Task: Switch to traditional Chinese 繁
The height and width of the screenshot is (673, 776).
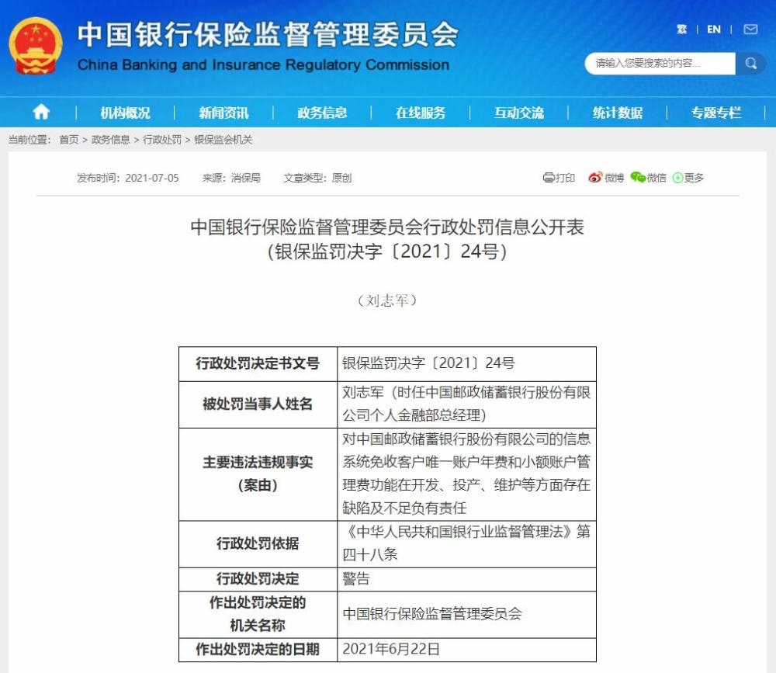Action: [x=681, y=29]
